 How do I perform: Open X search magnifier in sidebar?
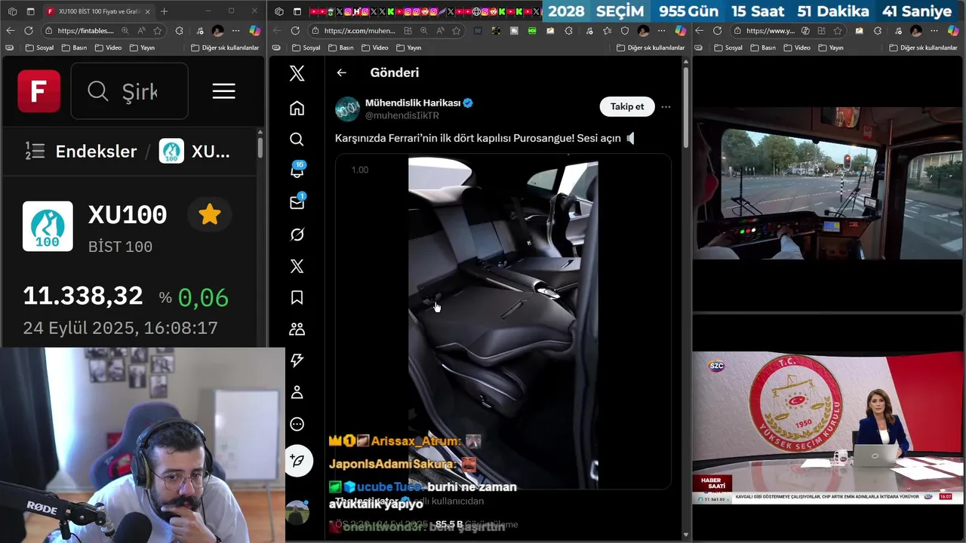(x=297, y=140)
